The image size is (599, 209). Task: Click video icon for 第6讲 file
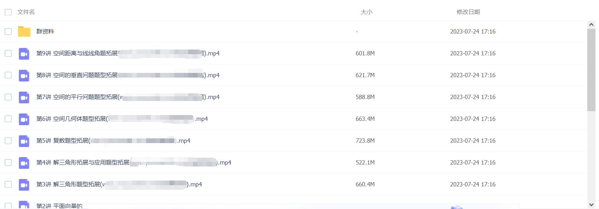coord(24,119)
